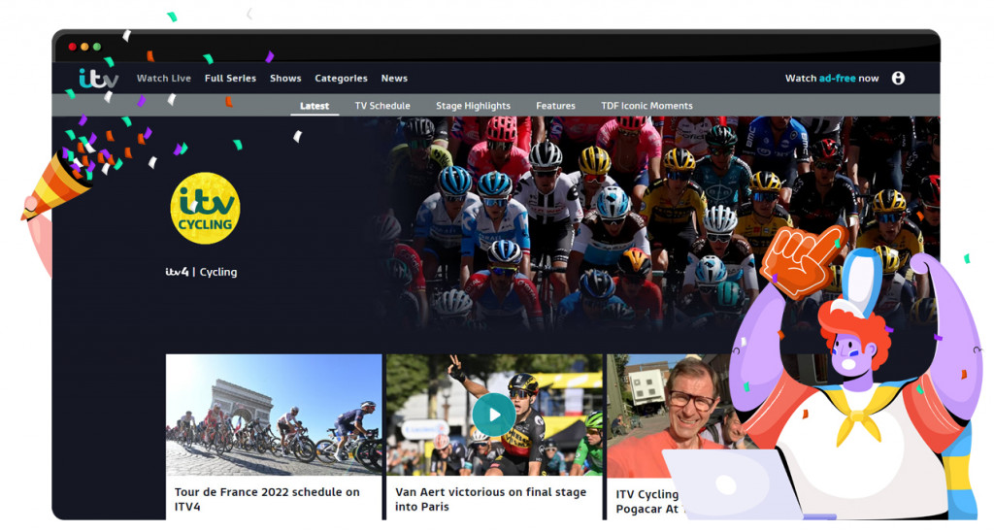Open the Tour de France 2022 schedule thumbnail
The width and height of the screenshot is (994, 532).
[274, 415]
